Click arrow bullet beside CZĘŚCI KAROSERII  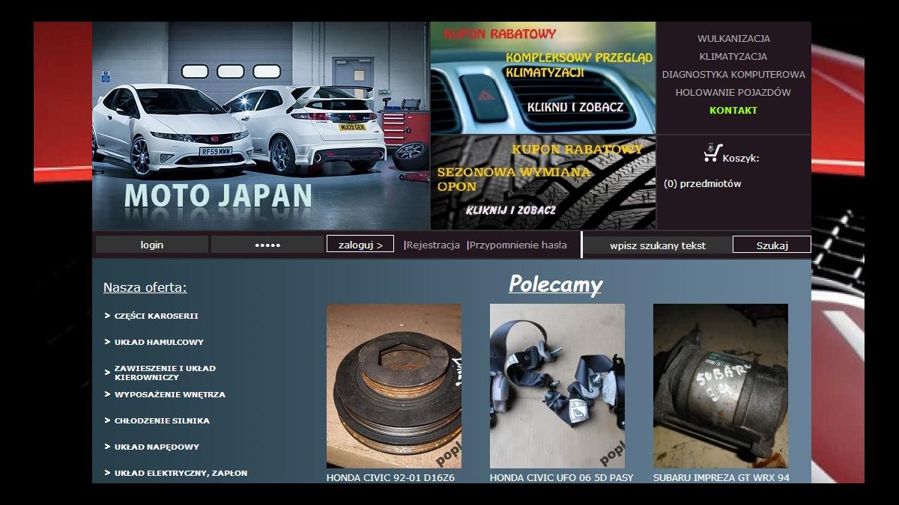coord(107,316)
